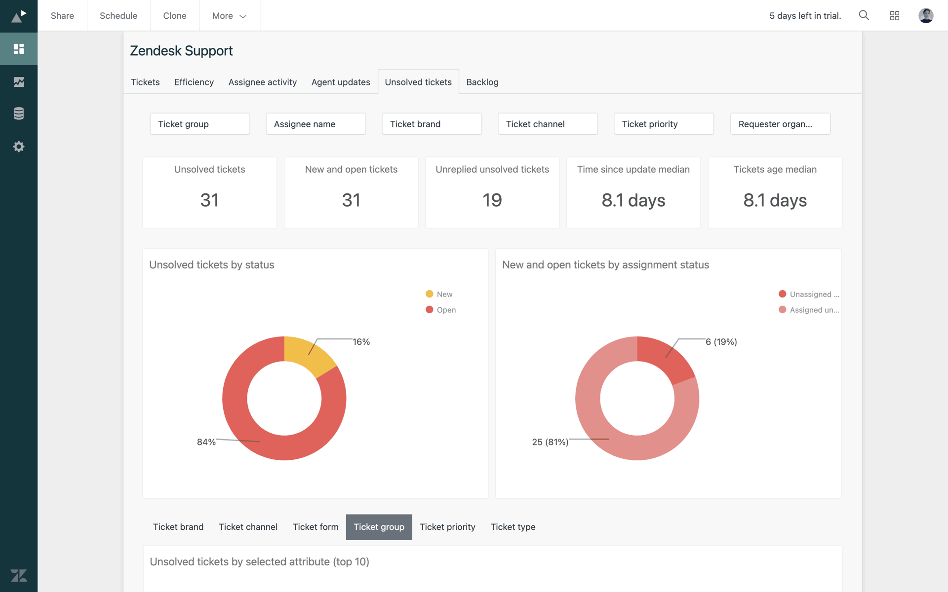The image size is (948, 592).
Task: Switch to the Backlog tab
Action: coord(482,82)
